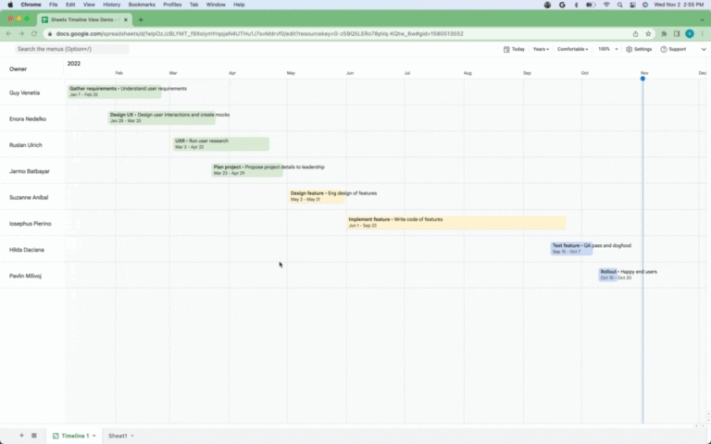
Task: Open the Years time scale dropdown
Action: (x=541, y=49)
